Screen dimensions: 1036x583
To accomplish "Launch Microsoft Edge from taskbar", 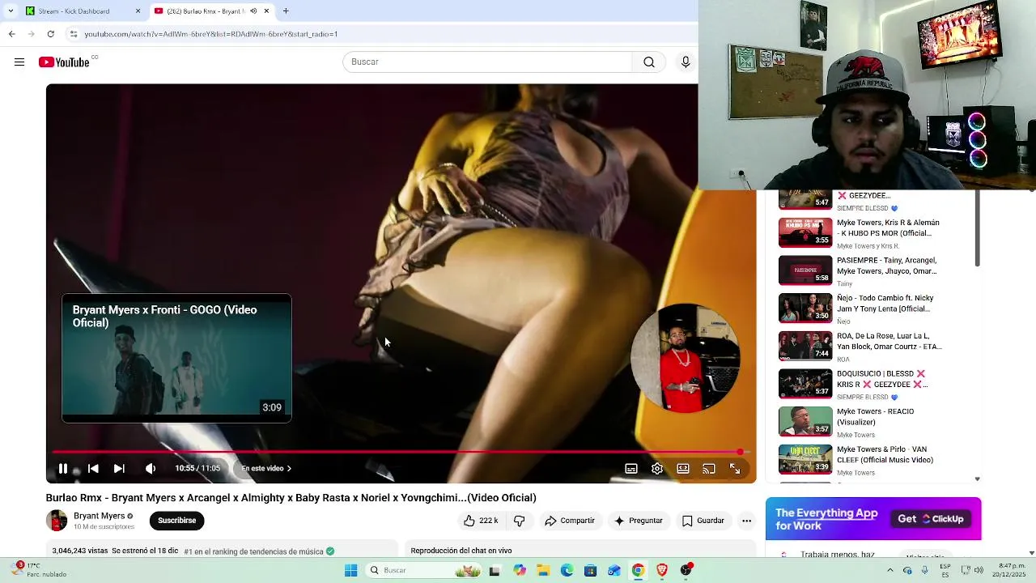I will (x=567, y=571).
